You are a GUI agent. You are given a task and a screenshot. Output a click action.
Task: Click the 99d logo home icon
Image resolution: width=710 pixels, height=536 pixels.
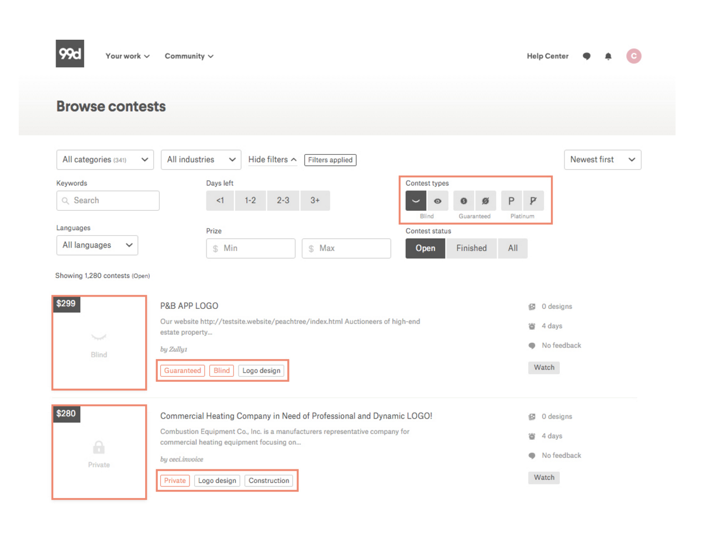pyautogui.click(x=70, y=54)
